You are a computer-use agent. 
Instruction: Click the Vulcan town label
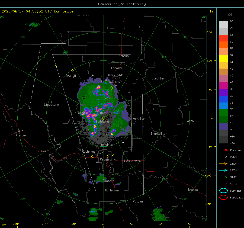pos(138,201)
